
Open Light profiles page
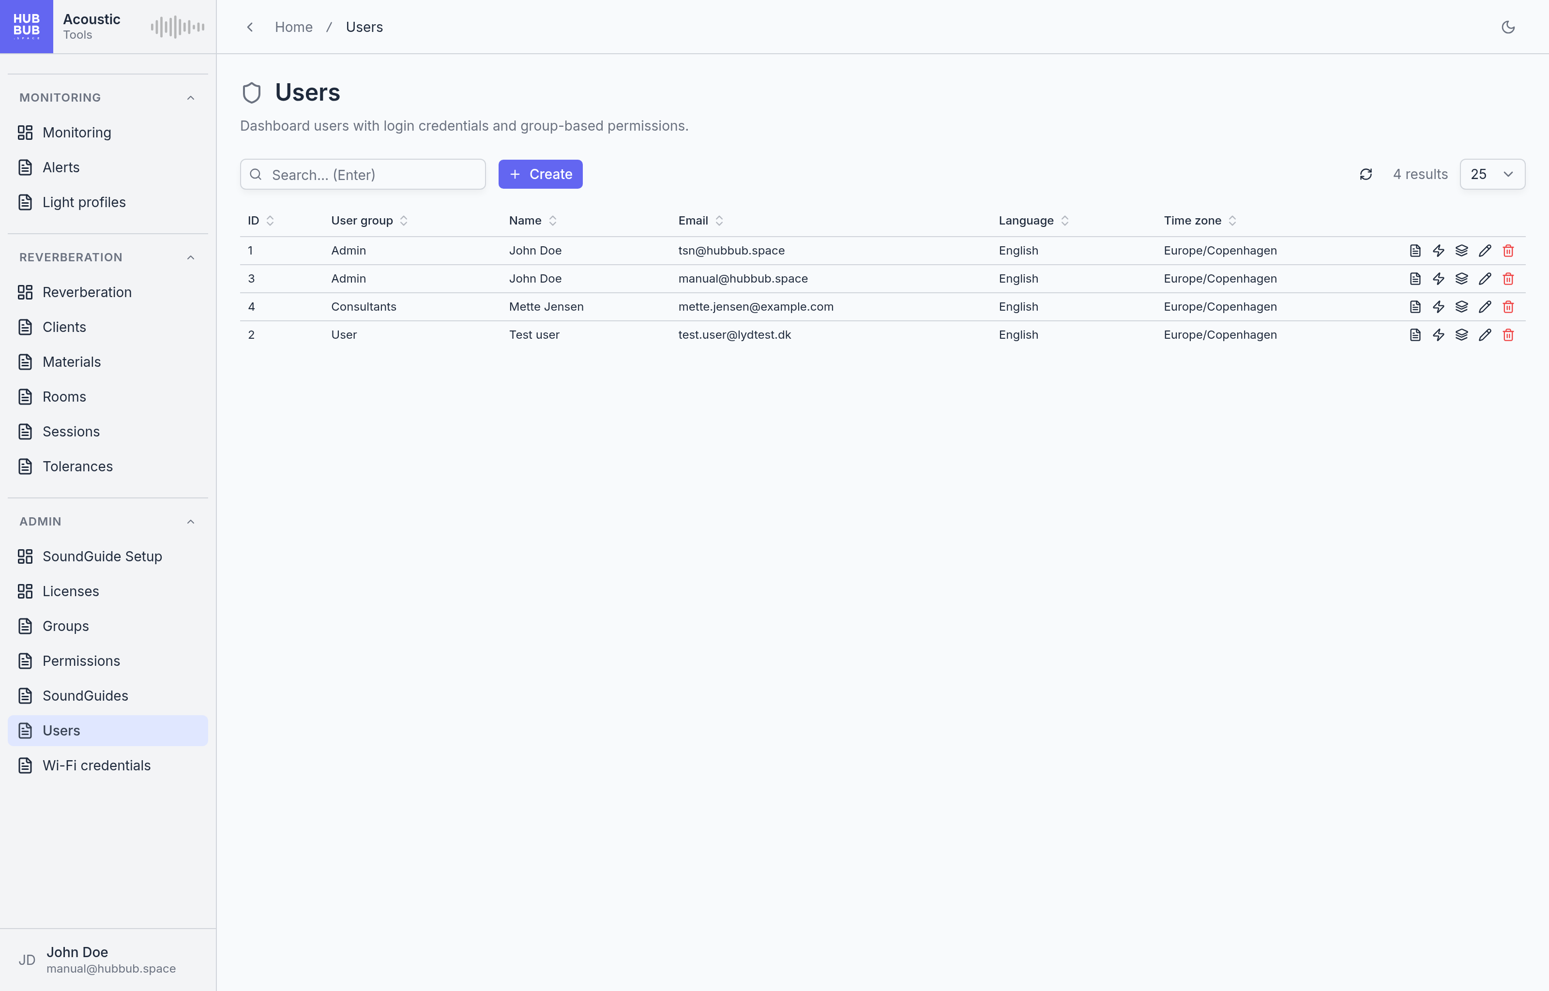click(x=107, y=202)
